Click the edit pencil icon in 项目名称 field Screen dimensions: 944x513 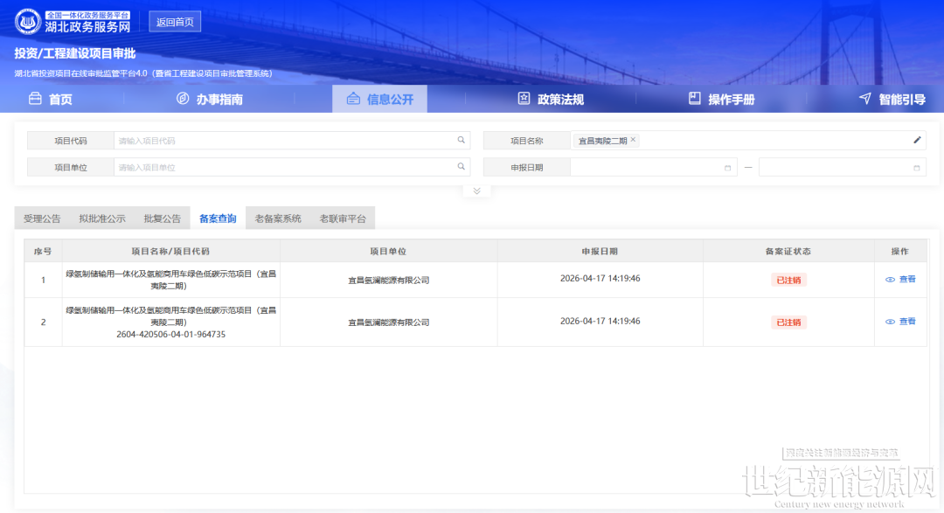coord(917,140)
